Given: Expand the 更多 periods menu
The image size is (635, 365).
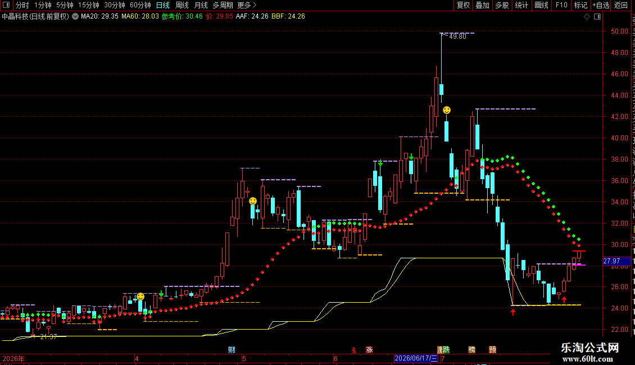Looking at the screenshot, I should tap(247, 5).
